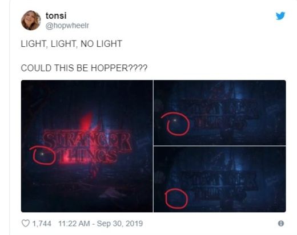The image size is (297, 235).
Task: Click the red circle in the top-right image
Action: (176, 124)
